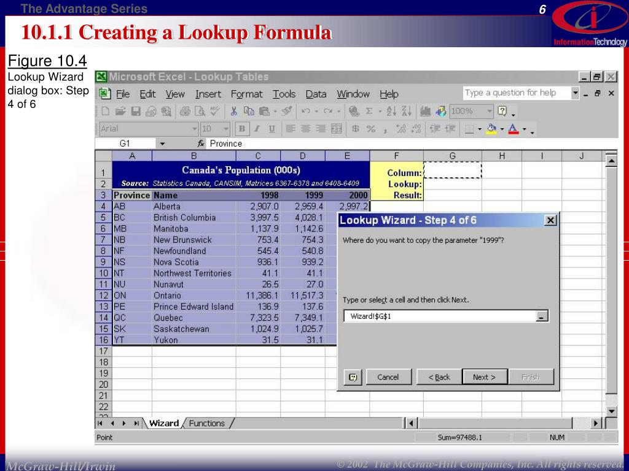Click the Fill Color paint bucket swatch
Screen dimensions: 629x471
491,129
